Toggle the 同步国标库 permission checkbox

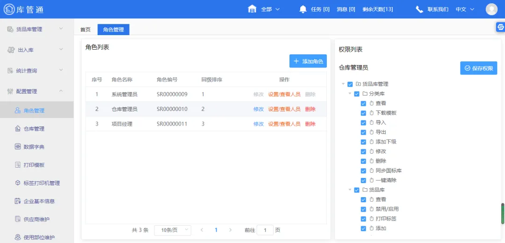363,171
